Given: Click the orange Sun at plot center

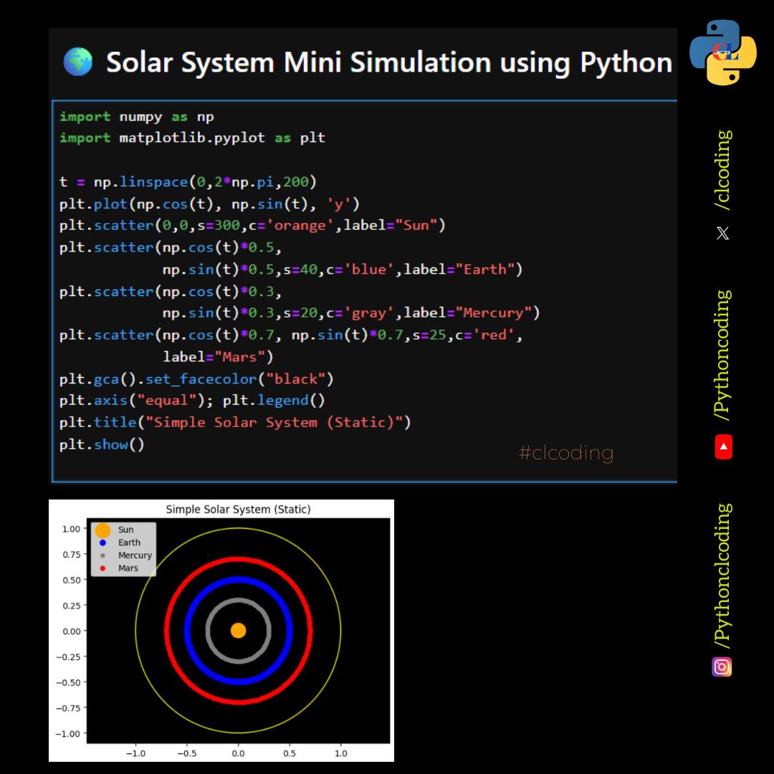Looking at the screenshot, I should coord(239,631).
